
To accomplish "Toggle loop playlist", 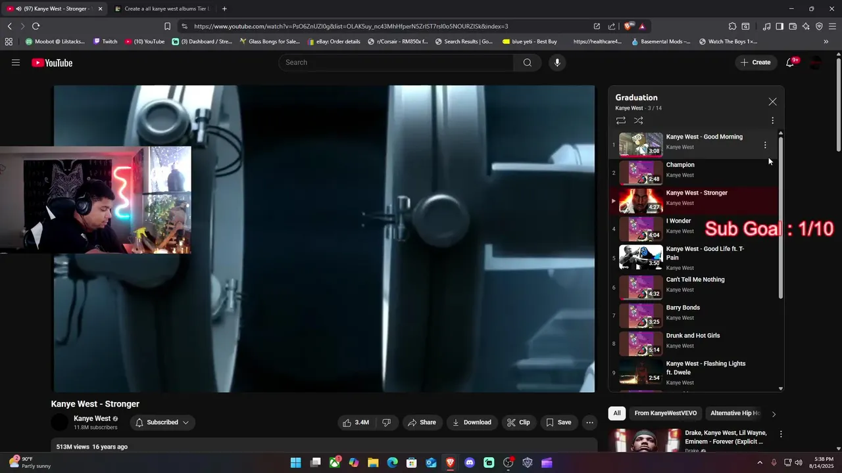I will [x=620, y=120].
